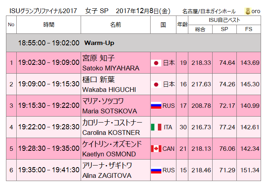The height and width of the screenshot is (189, 267).
Task: Click Kostner's SP score 77.24
Action: pos(225,127)
